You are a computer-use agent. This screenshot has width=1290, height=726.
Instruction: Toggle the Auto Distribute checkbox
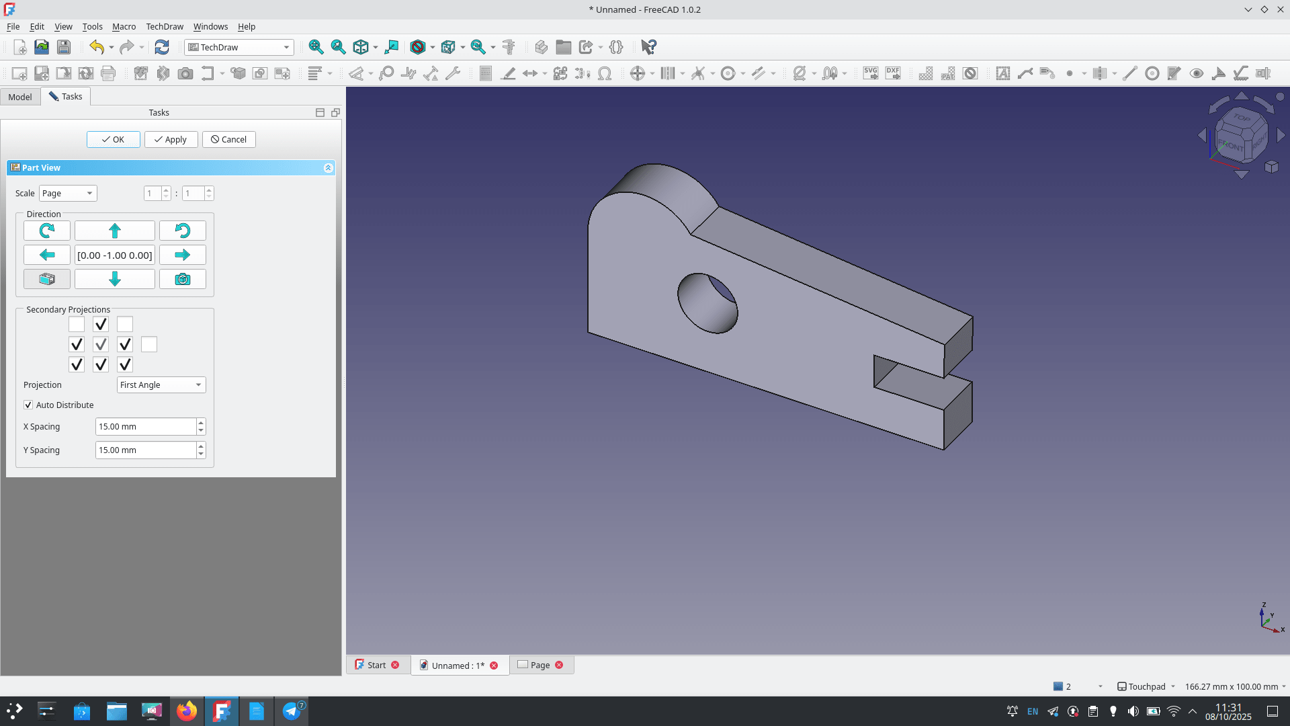coord(28,405)
